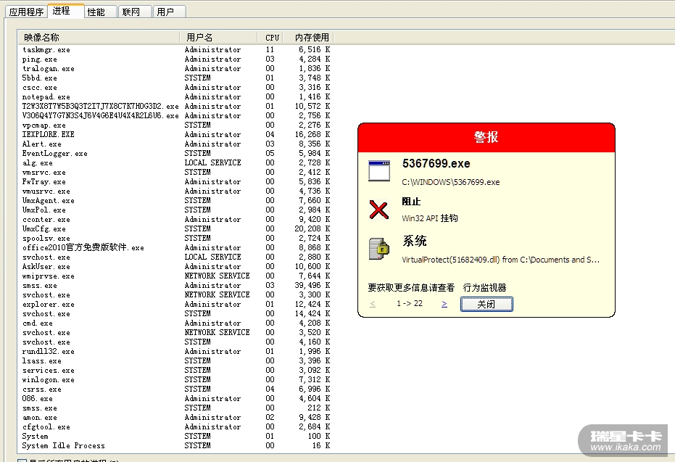Click the red X block icon

pos(378,210)
